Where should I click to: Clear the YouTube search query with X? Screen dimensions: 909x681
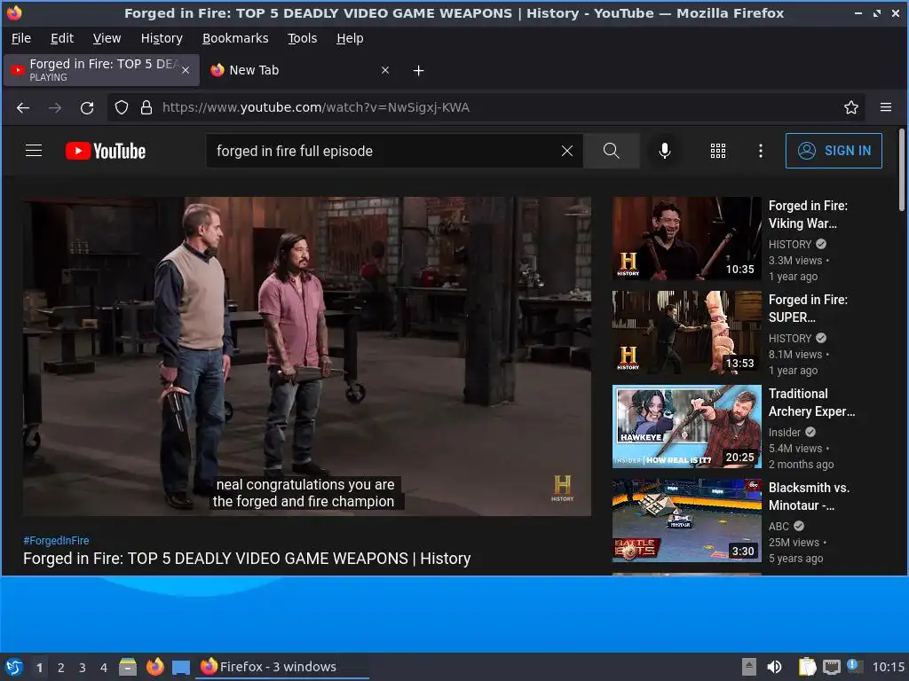pyautogui.click(x=567, y=151)
